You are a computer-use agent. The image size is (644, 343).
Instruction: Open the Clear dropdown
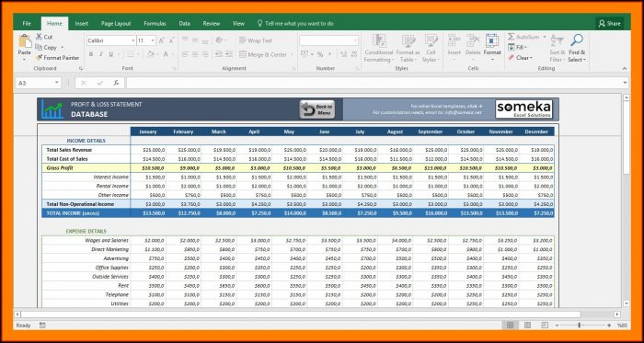(x=521, y=58)
